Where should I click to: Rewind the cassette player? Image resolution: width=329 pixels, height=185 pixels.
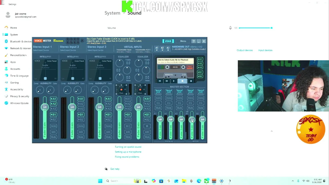(160, 81)
